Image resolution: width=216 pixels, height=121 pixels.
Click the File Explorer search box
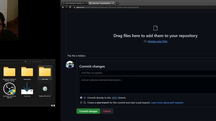[x=42, y=62]
